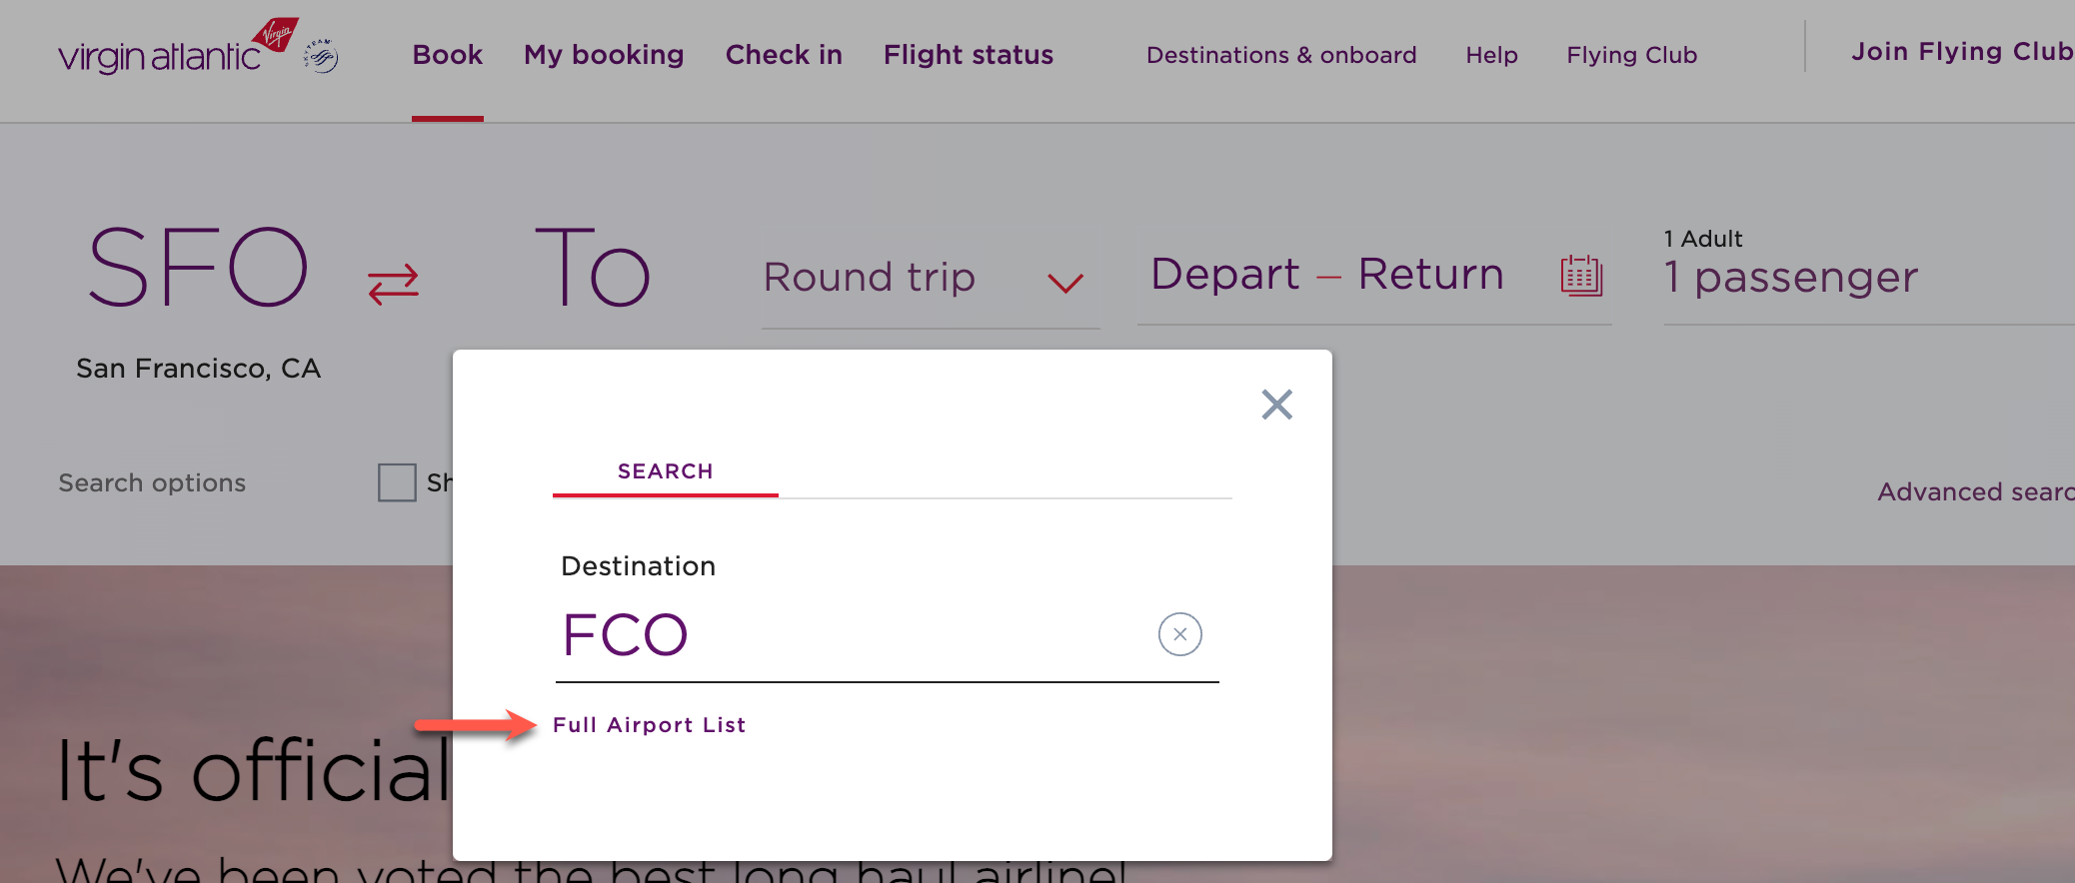Select the Round trip option
This screenshot has width=2075, height=883.
coord(869,278)
